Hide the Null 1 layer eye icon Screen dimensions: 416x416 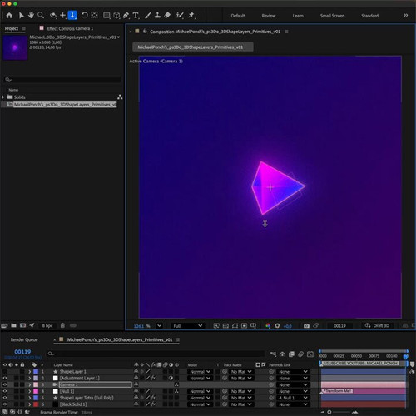pos(5,391)
